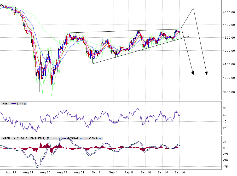Image resolution: width=237 pixels, height=176 pixels.
Task: Click the RSI 20 level label
Action: (225, 128)
